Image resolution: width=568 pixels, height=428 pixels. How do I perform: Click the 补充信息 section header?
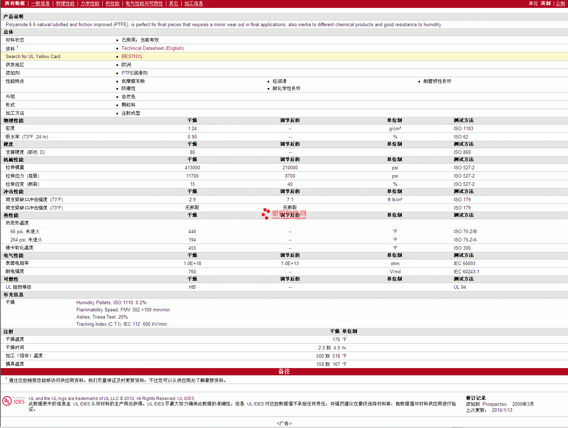13,295
